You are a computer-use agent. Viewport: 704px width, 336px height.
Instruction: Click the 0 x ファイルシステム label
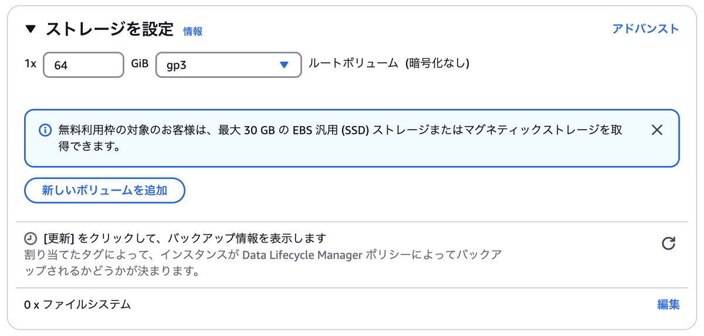pyautogui.click(x=77, y=304)
